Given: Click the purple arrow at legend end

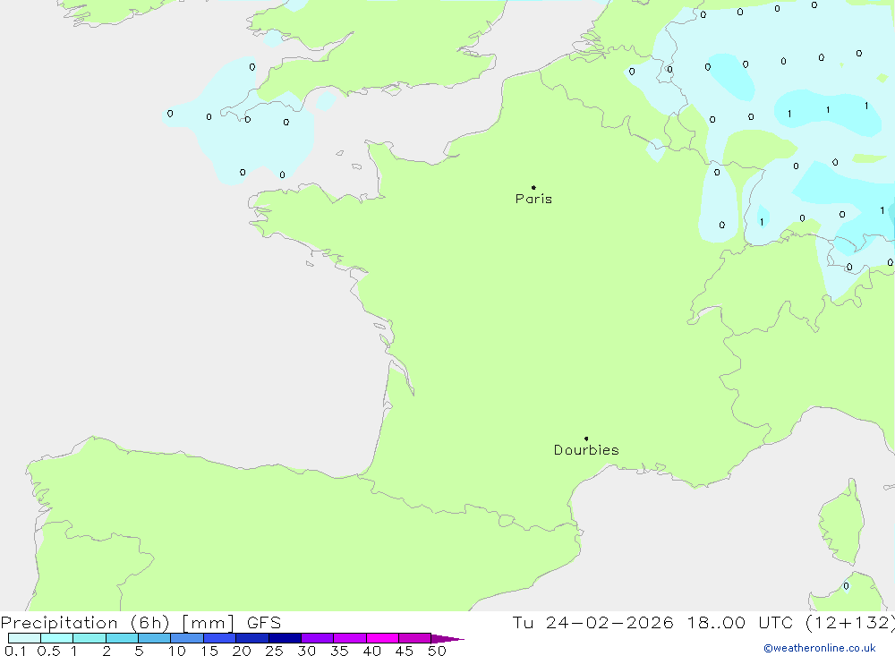Looking at the screenshot, I should tap(447, 639).
